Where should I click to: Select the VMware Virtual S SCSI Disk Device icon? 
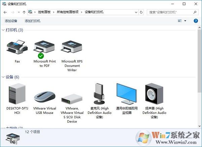tap(72, 99)
